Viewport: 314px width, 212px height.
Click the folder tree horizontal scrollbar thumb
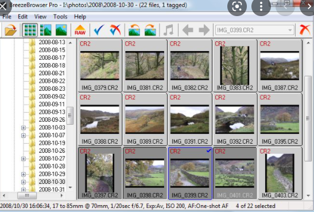27,195
